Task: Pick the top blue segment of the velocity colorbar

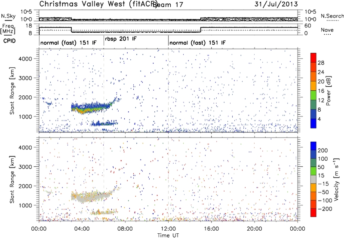Action: (x=313, y=146)
